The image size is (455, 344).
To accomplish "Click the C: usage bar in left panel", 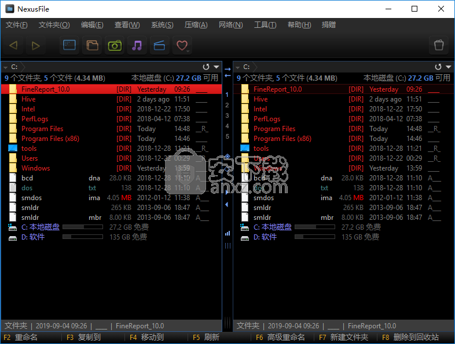I will pyautogui.click(x=83, y=227).
